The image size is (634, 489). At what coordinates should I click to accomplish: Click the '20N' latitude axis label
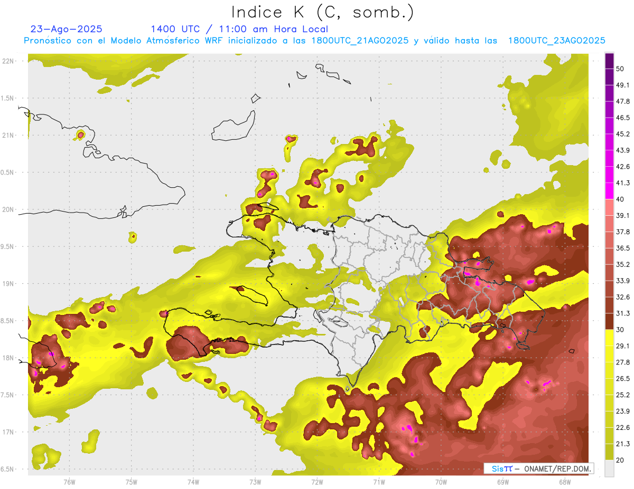click(8, 209)
